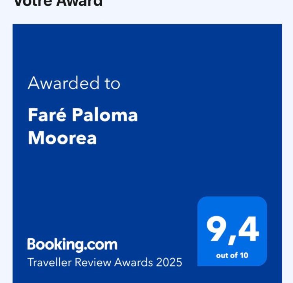Click the large digit 4 in score

tap(248, 229)
